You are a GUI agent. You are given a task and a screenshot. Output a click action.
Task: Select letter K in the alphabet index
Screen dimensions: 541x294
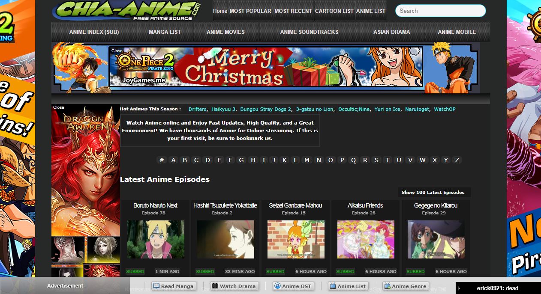click(284, 160)
